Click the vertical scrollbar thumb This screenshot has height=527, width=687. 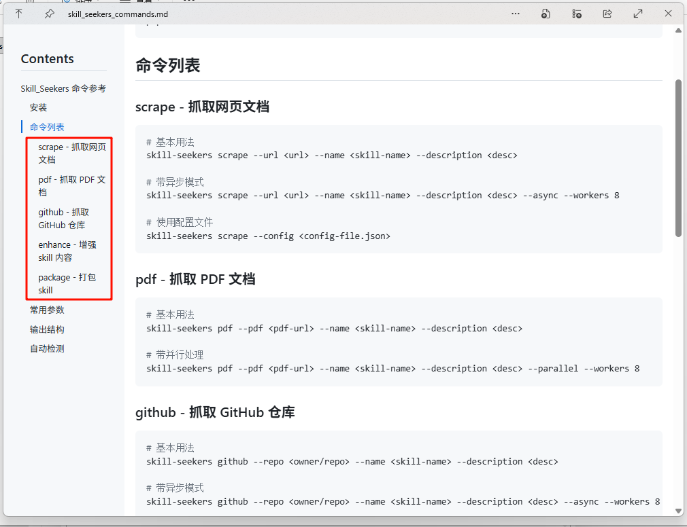[x=678, y=158]
